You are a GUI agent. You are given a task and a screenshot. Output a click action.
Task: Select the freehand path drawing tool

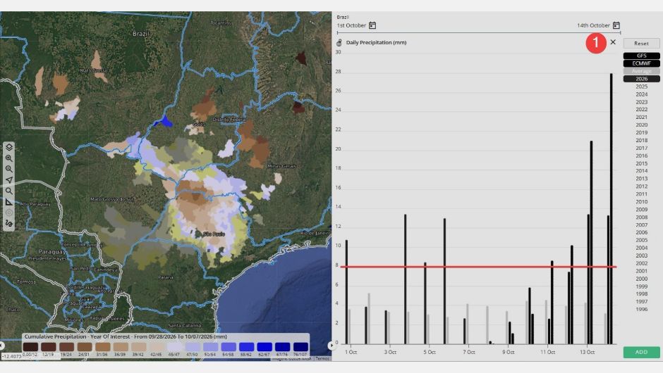point(9,223)
